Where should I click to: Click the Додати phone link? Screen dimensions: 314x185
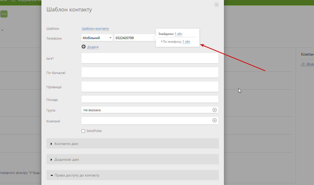pyautogui.click(x=93, y=47)
